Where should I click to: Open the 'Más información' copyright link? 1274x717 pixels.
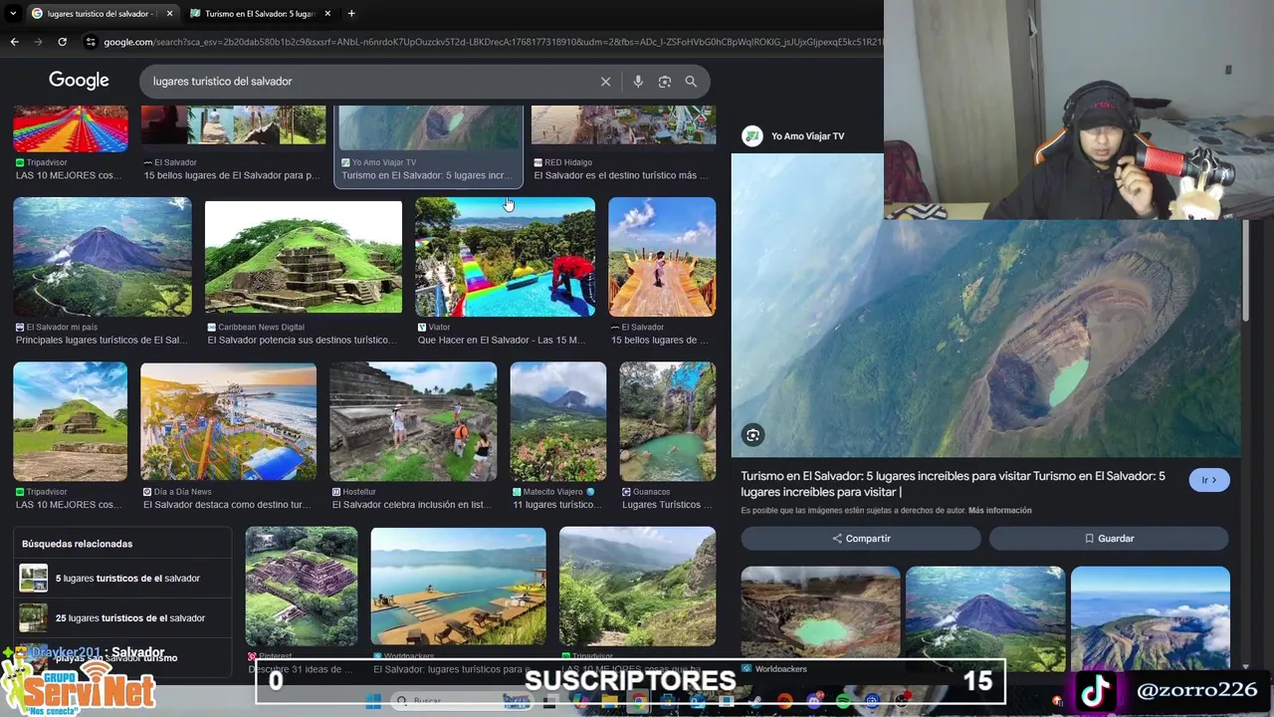pos(999,511)
